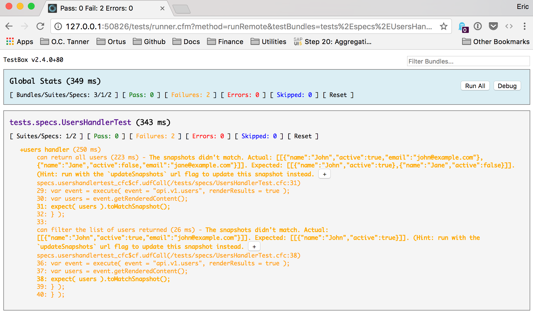The image size is (533, 320).
Task: Open the Ortus bookmarks folder
Action: click(111, 42)
